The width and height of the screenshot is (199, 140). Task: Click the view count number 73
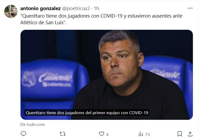[147, 134]
